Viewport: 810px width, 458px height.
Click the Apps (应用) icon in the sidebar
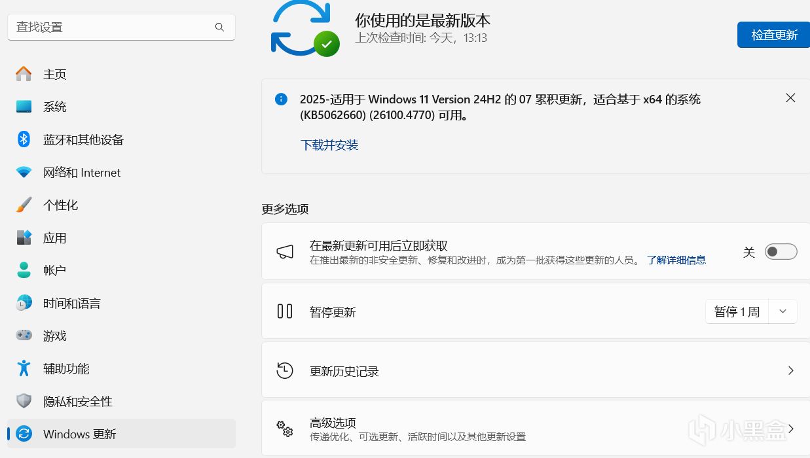pyautogui.click(x=24, y=238)
